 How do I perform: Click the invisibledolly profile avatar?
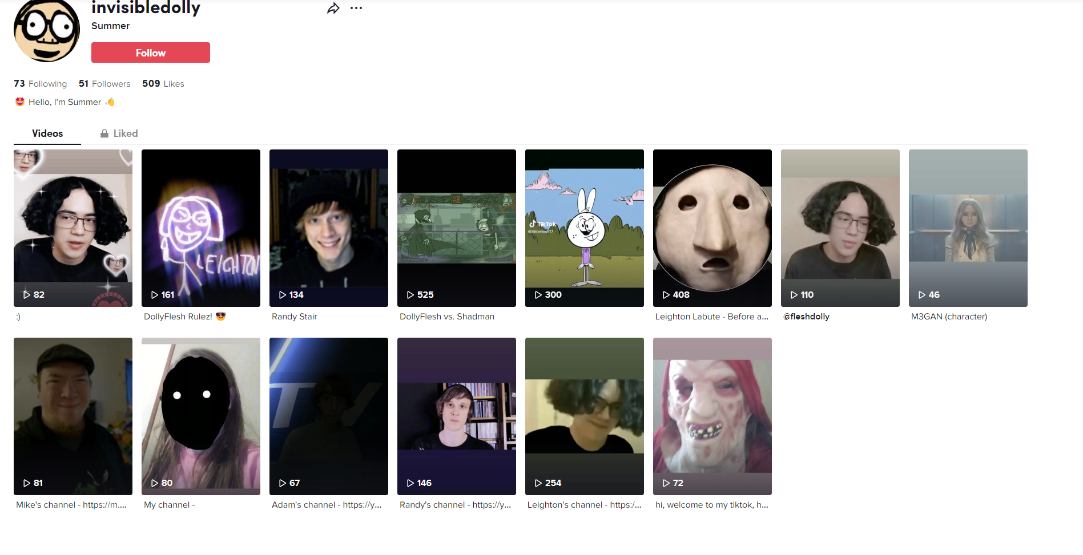[x=47, y=30]
